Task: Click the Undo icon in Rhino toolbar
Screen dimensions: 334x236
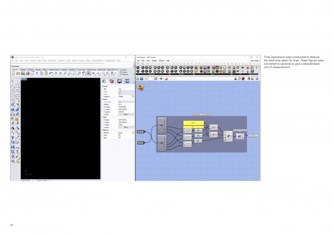Action: tap(51, 73)
